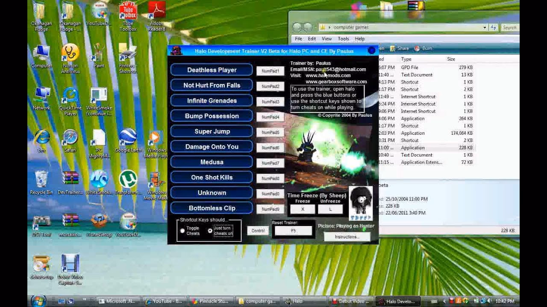
Task: Launch QuickTime Player shortcut
Action: point(70,101)
